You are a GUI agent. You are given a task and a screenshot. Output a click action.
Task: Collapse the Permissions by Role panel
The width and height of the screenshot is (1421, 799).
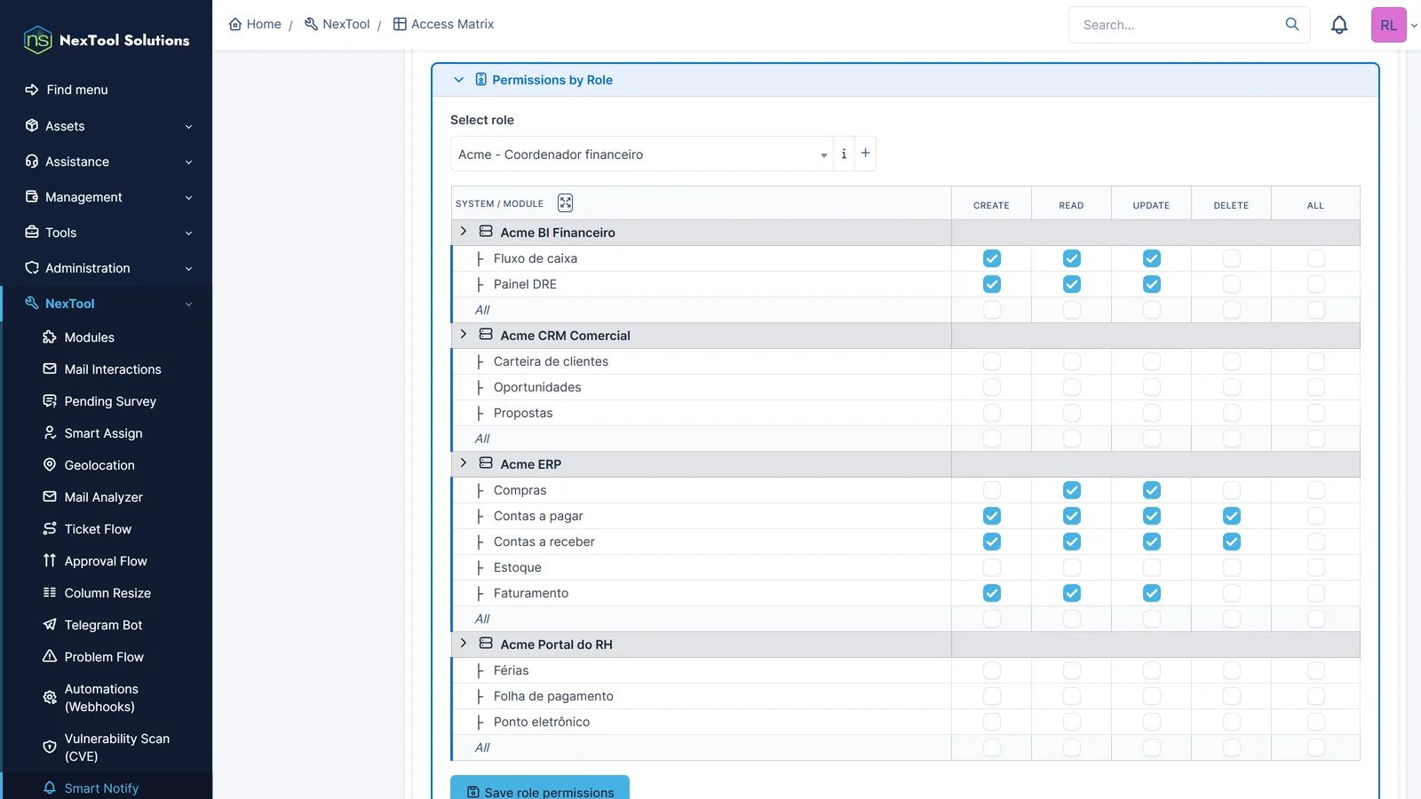(x=458, y=80)
